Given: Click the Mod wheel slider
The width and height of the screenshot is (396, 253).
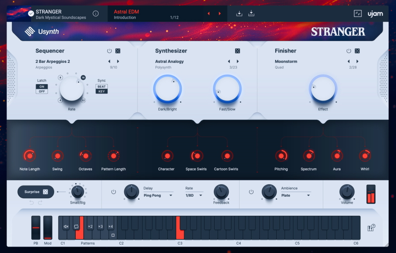Looking at the screenshot, I should [x=48, y=228].
